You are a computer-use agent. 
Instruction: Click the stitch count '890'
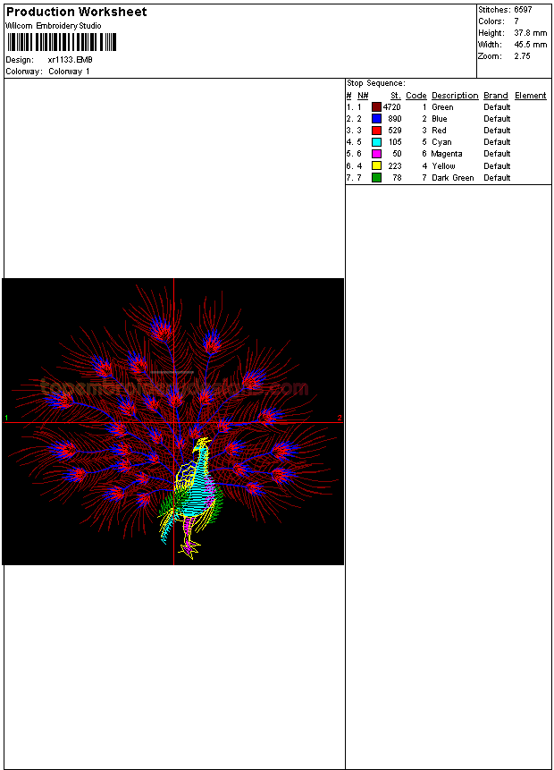(395, 119)
